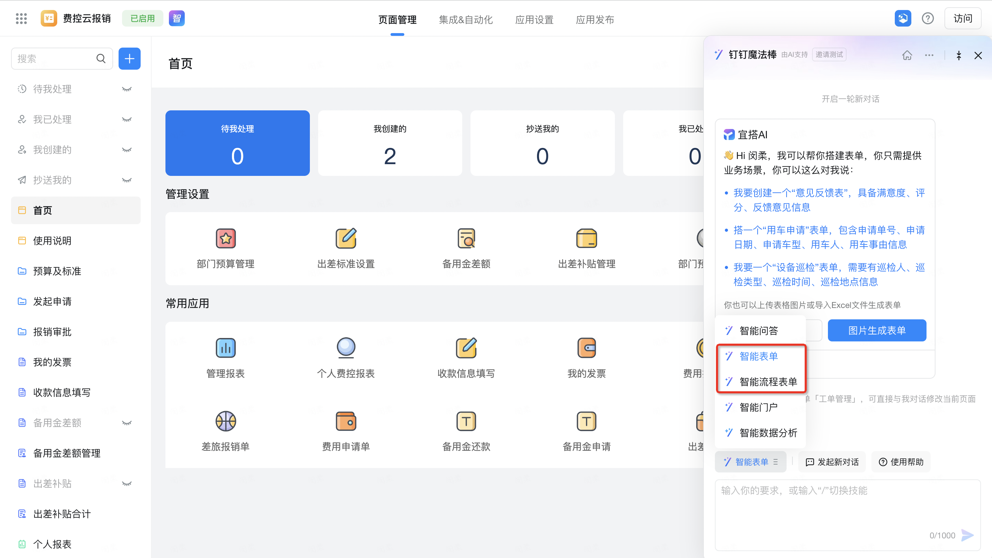Select 智能数据分析 in the skill menu
The width and height of the screenshot is (992, 558).
click(760, 433)
